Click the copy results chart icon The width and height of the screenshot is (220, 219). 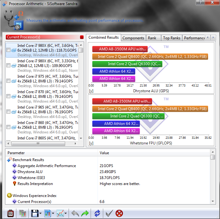[22, 213]
